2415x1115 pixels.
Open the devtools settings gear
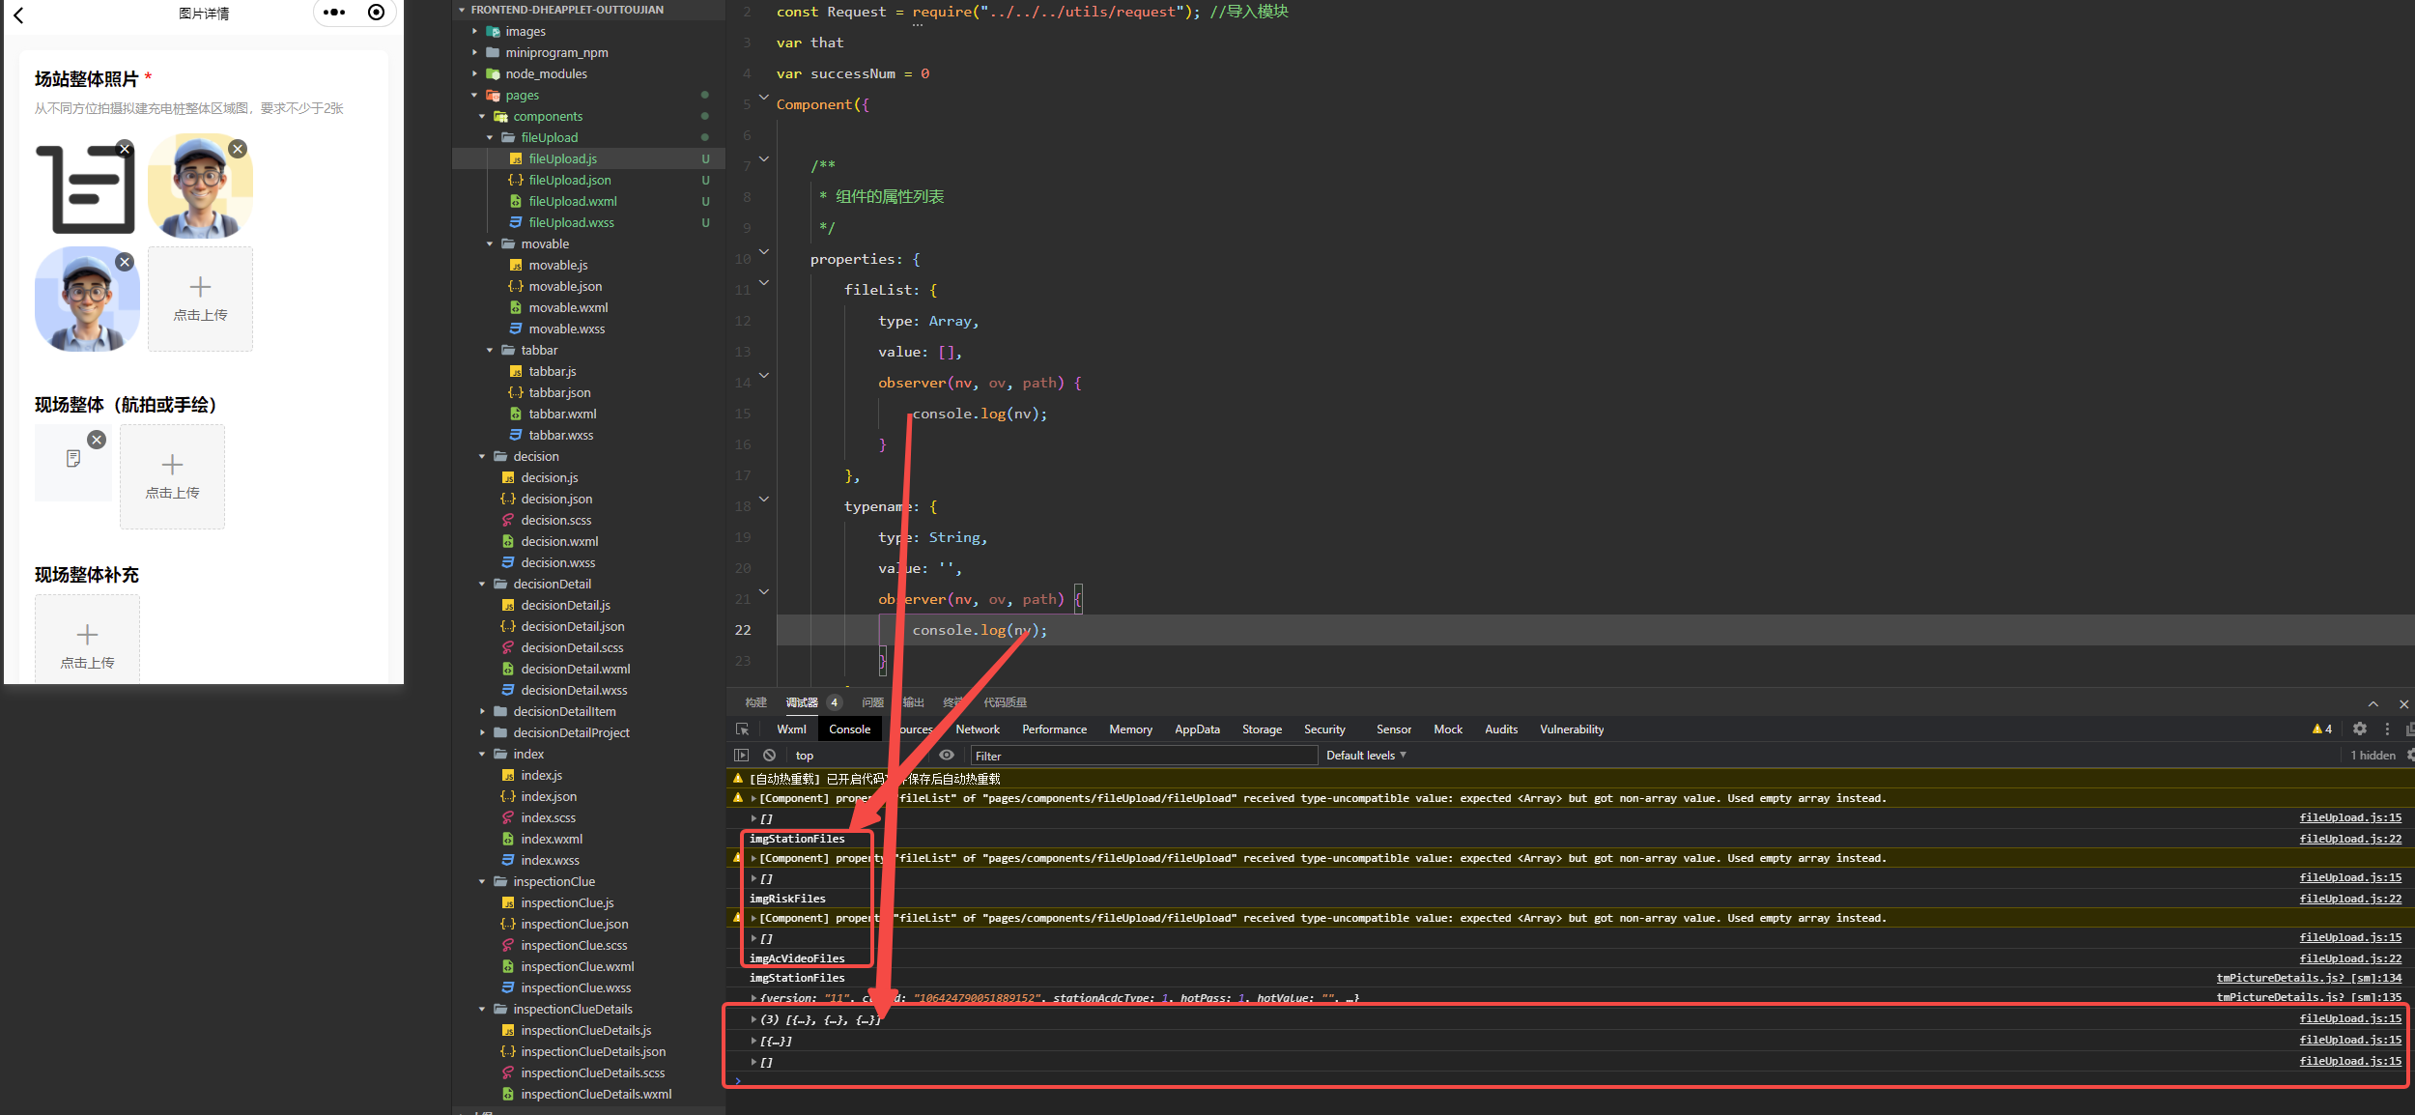tap(2360, 729)
